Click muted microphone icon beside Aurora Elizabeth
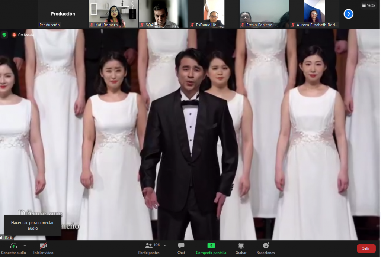Viewport: 381px width, 257px height. point(293,25)
